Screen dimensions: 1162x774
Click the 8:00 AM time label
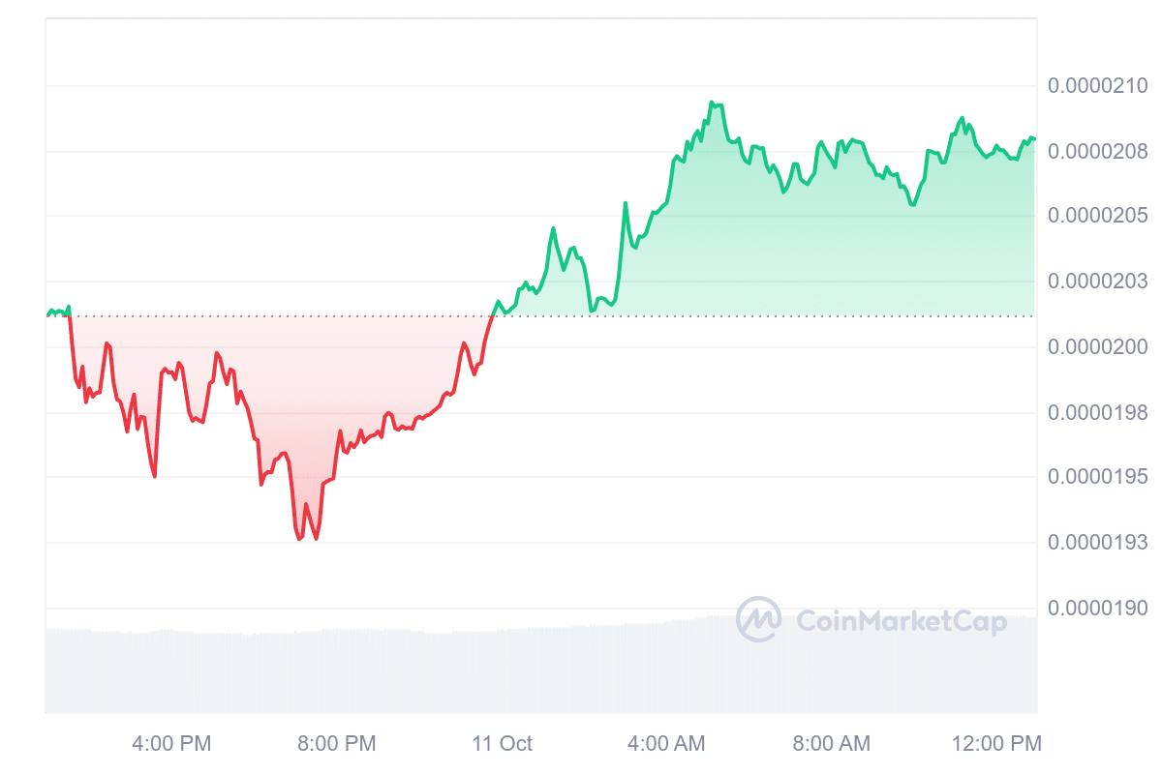click(x=831, y=743)
